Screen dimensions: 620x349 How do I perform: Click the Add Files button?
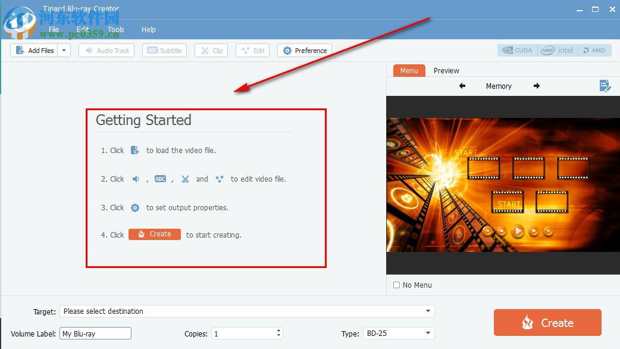pyautogui.click(x=35, y=50)
